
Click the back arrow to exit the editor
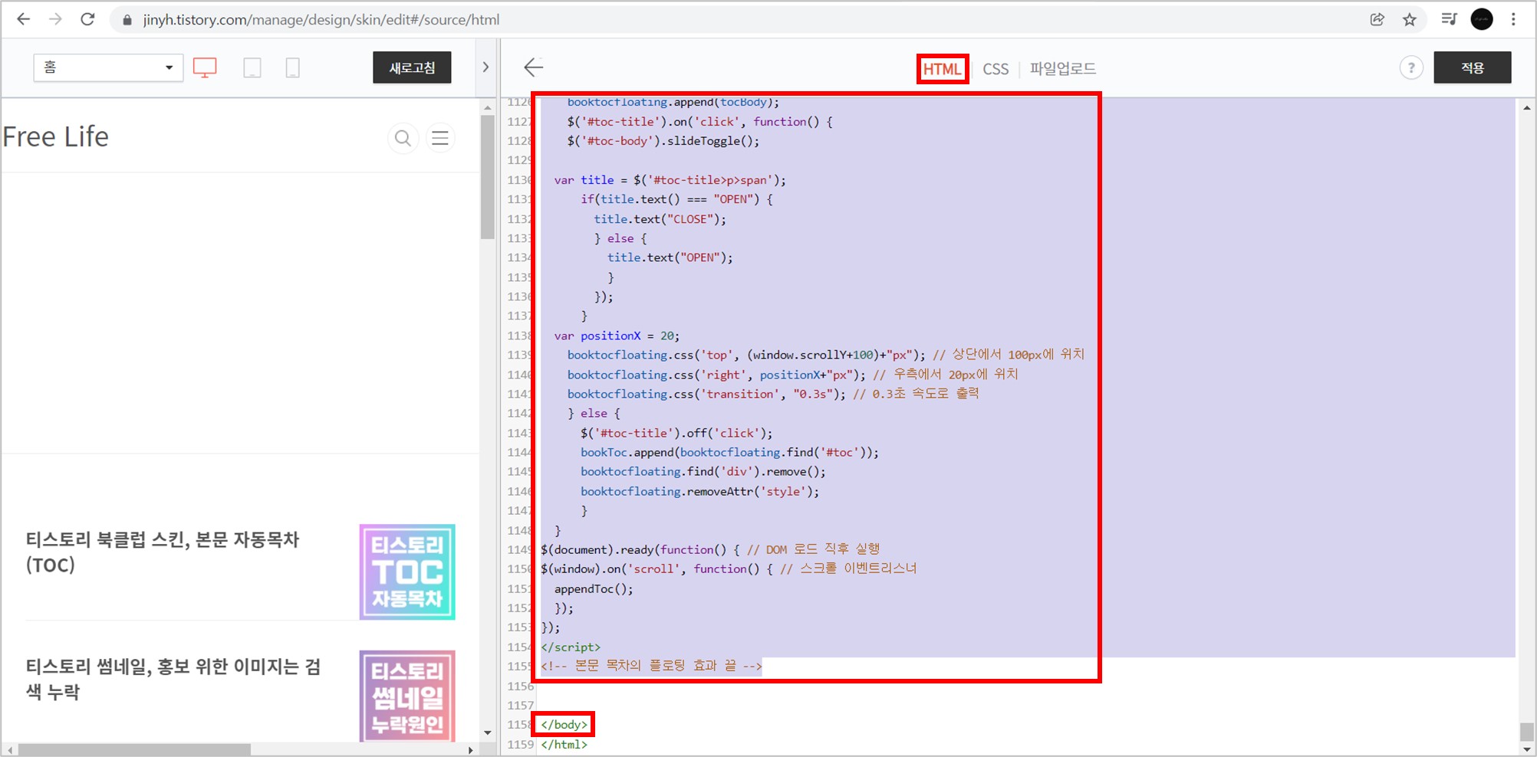[534, 67]
